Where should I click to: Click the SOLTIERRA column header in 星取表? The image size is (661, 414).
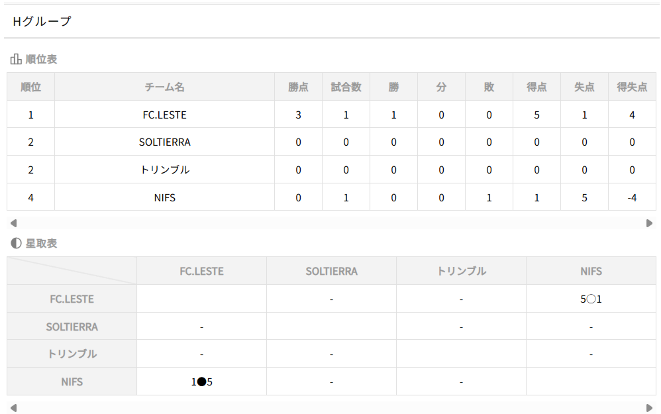[331, 272]
